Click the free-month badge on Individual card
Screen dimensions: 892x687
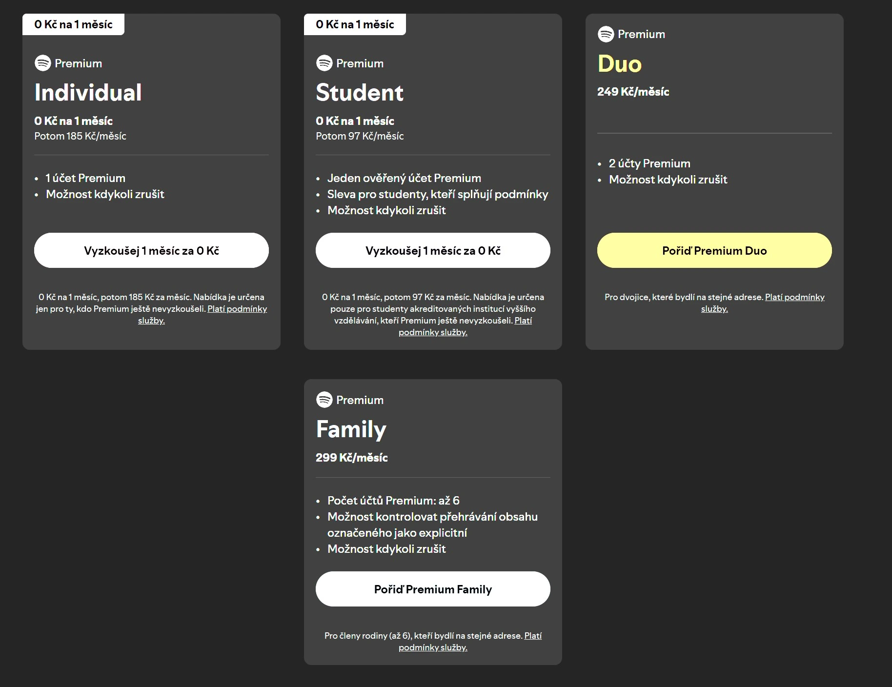(73, 24)
